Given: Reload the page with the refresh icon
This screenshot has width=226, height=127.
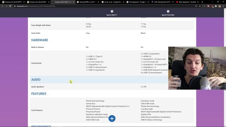Looking at the screenshot, I should 10,6.
